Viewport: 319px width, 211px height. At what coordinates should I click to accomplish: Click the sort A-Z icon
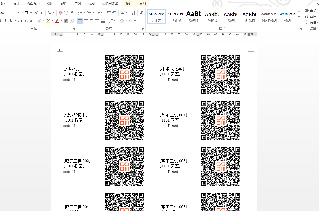tap(133, 13)
